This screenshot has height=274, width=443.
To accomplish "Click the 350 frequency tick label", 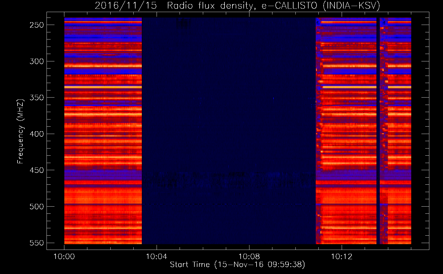I will coord(37,98).
